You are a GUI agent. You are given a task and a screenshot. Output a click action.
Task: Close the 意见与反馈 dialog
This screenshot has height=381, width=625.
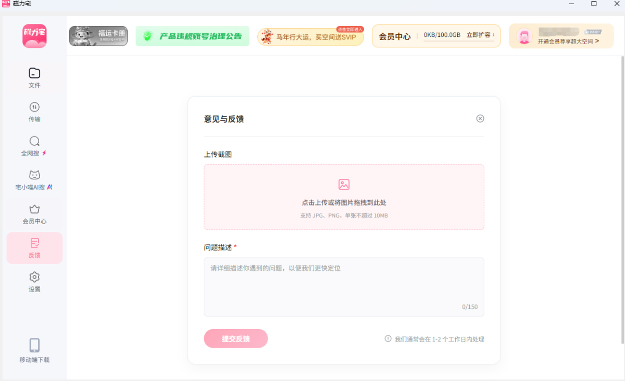pos(480,119)
